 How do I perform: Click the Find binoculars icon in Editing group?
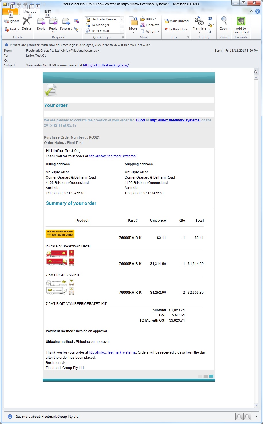(x=210, y=19)
